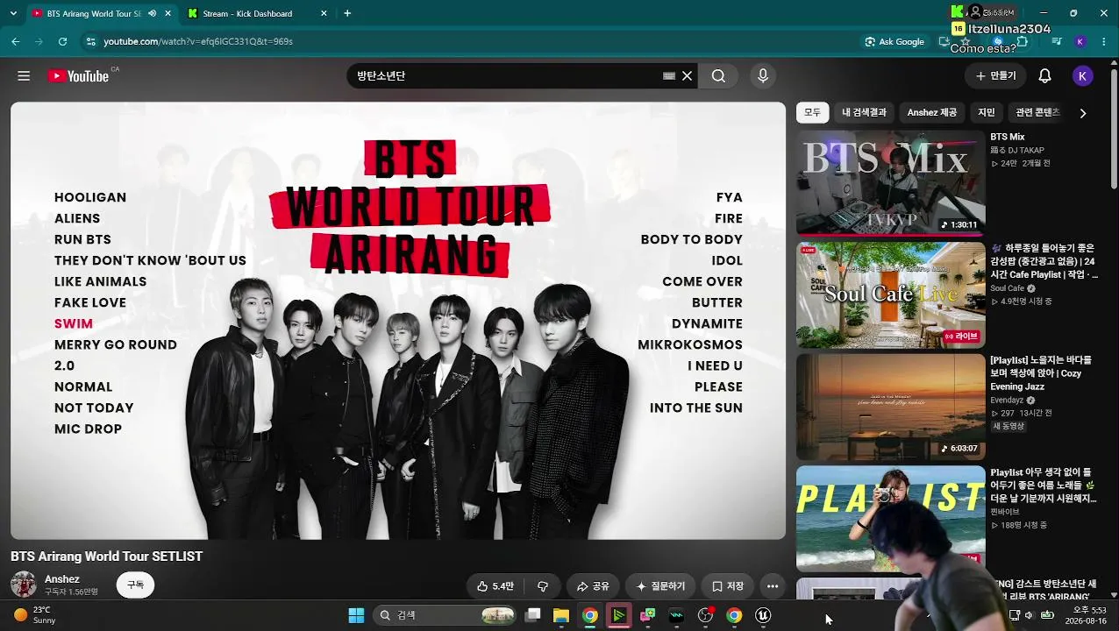Open YouTube notifications bell
1119x631 pixels.
1044,76
